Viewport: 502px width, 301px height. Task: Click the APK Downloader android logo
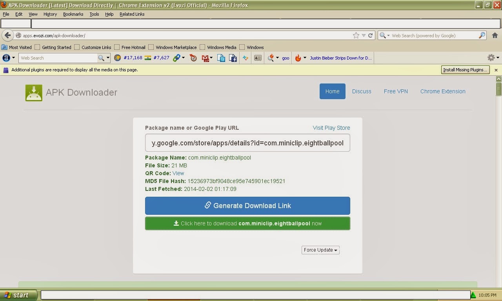34,93
